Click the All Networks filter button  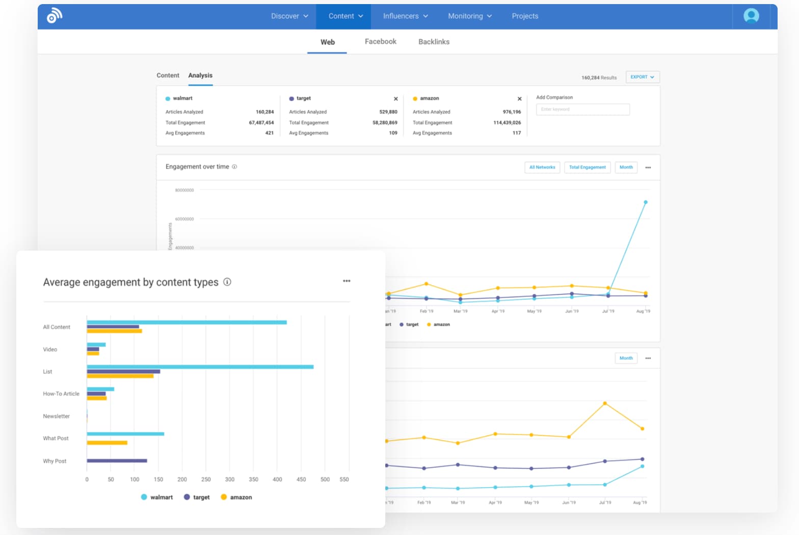[542, 168]
